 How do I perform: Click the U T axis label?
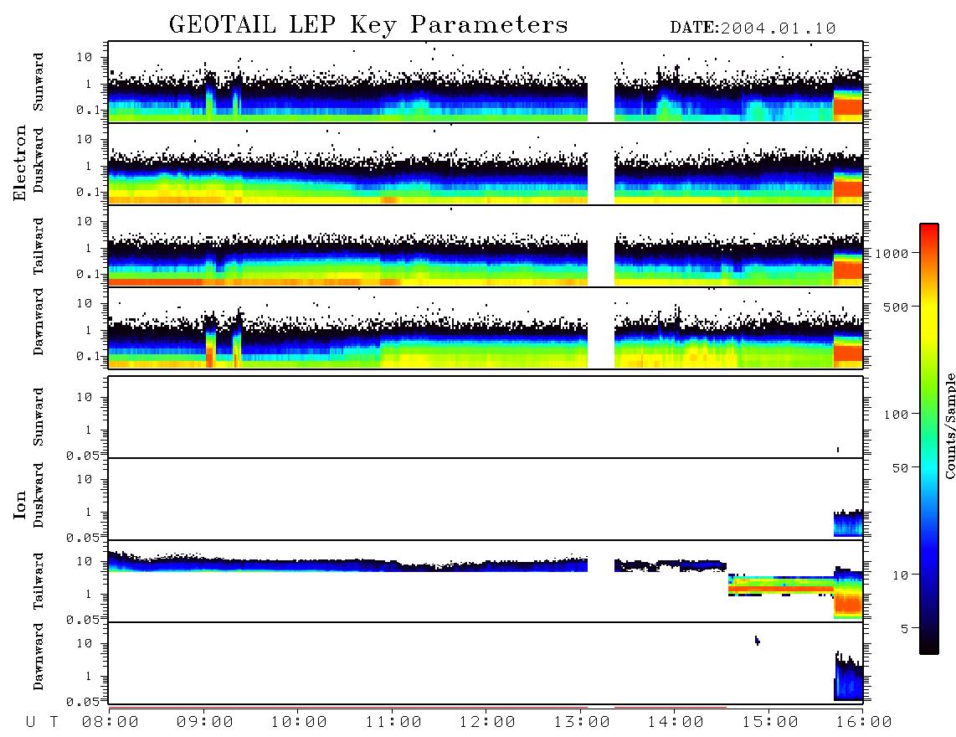[43, 722]
